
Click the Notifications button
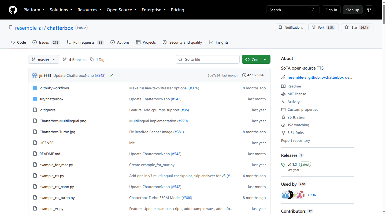(x=290, y=27)
